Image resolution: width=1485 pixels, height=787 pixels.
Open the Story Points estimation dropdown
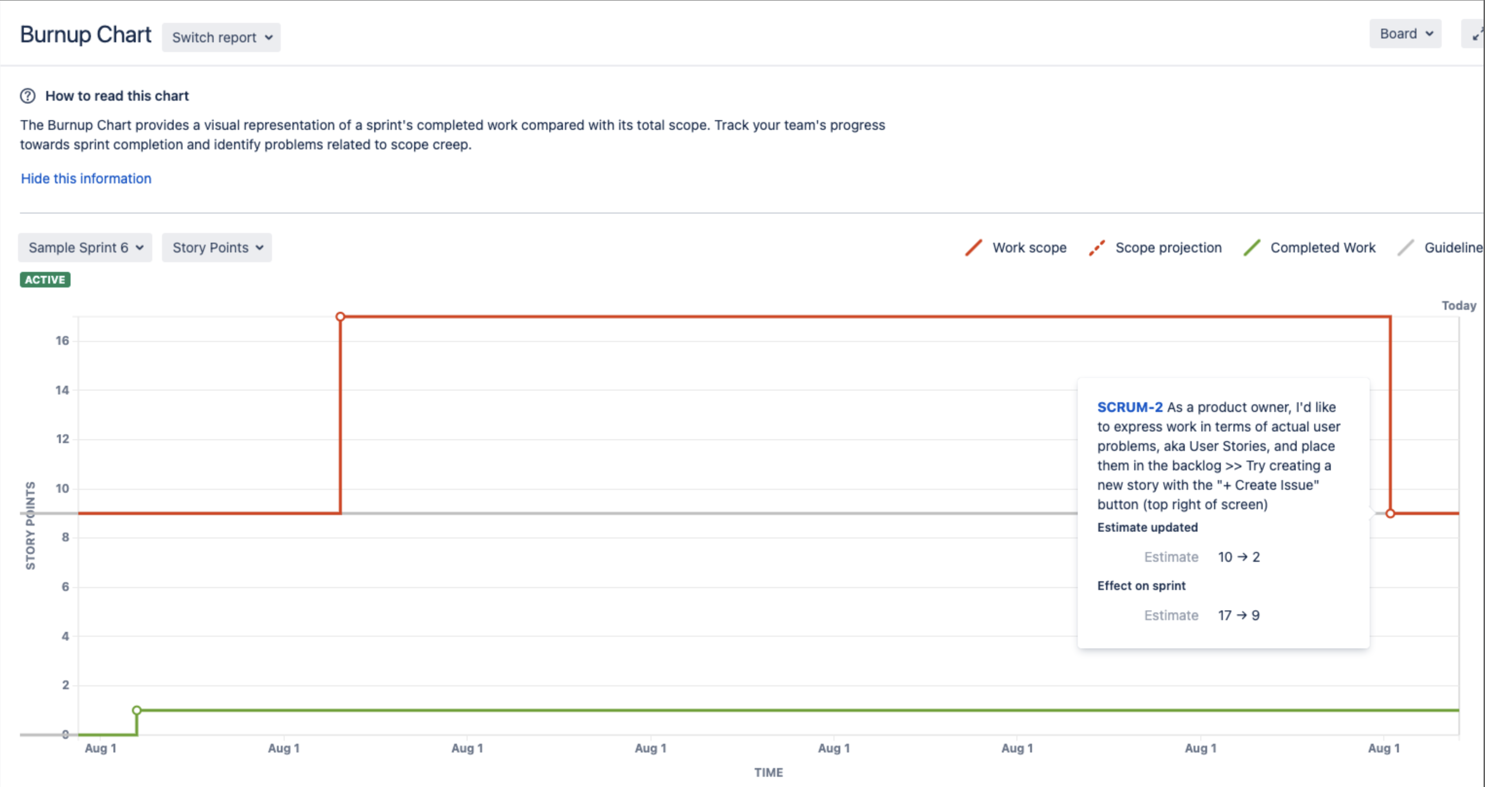tap(217, 248)
